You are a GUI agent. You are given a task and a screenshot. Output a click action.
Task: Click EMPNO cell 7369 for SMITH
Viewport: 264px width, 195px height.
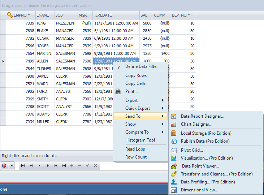[21, 99]
